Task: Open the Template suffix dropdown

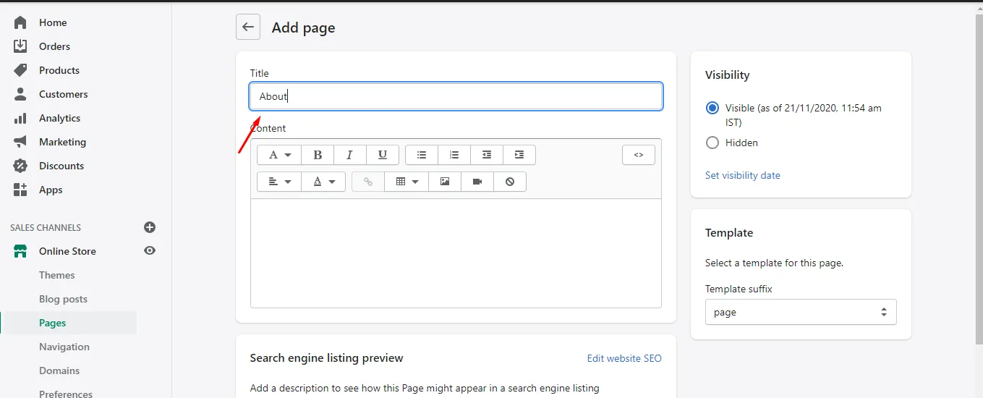Action: point(801,312)
